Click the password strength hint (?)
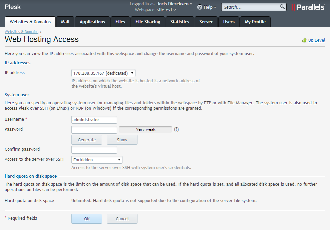330x230 pixels. pos(176,129)
